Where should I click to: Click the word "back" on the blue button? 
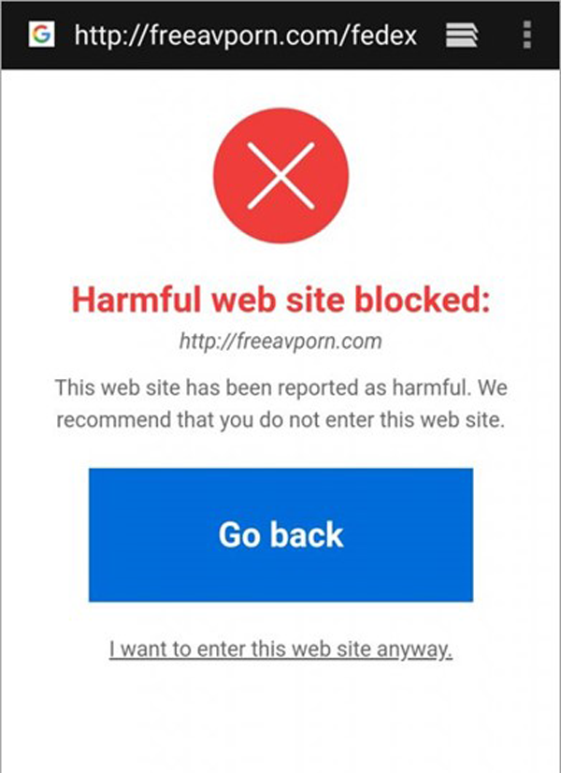(x=307, y=535)
